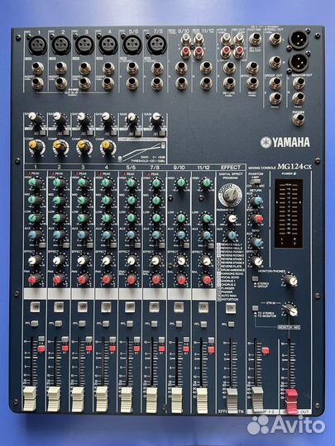Click the lower STEREO OUT XLR connector
The height and width of the screenshot is (446, 335).
coord(299,61)
